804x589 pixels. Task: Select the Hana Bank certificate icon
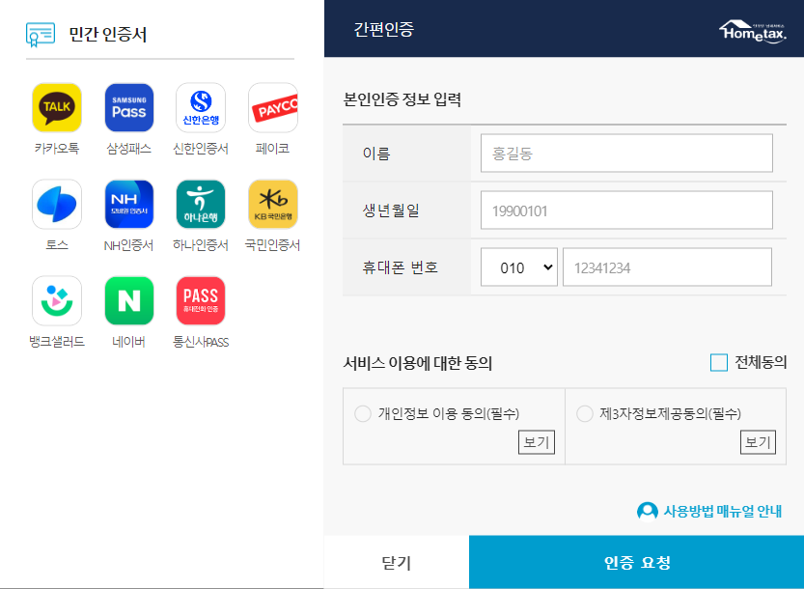tap(201, 204)
